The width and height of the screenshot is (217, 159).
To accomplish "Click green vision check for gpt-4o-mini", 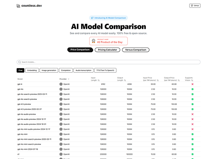I will coord(192,134).
